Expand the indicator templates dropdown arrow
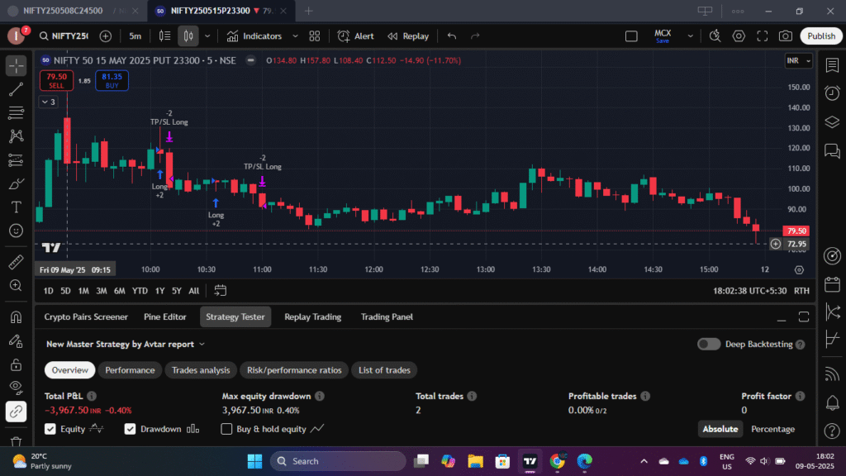The height and width of the screenshot is (476, 846). (295, 36)
